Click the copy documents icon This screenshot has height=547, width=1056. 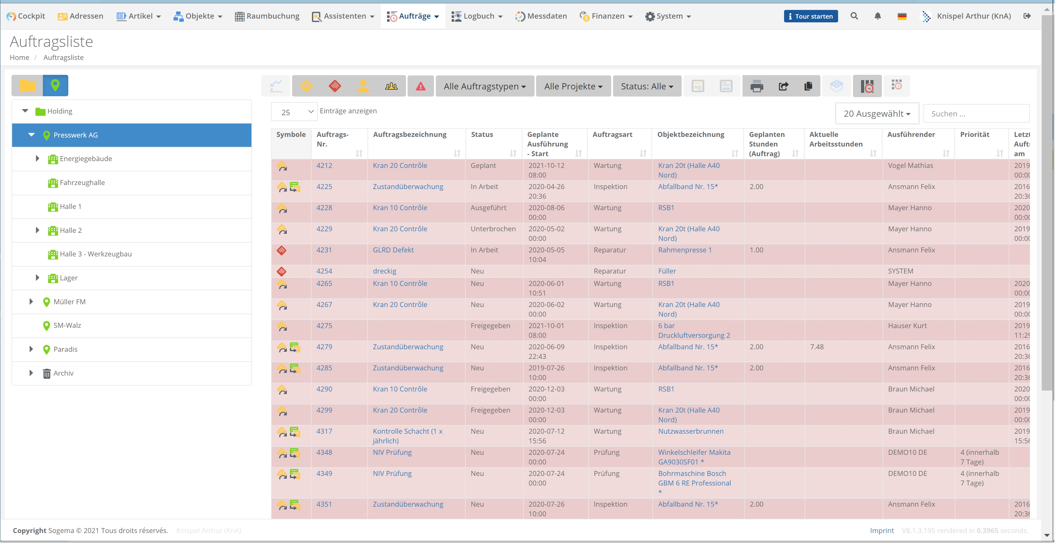pyautogui.click(x=808, y=86)
